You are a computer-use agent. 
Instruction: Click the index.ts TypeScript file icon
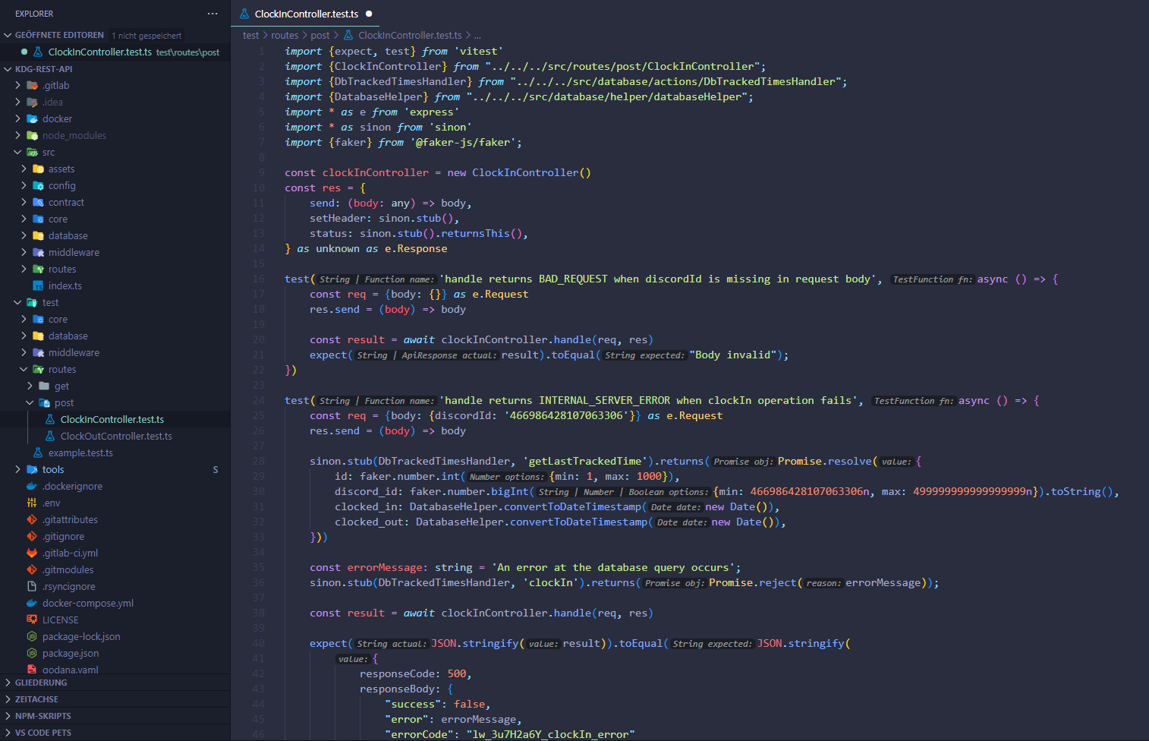(x=38, y=286)
